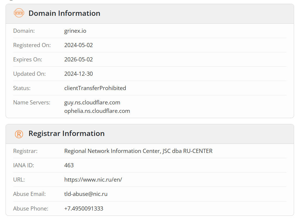Image resolution: width=297 pixels, height=219 pixels.
Task: Click the clientTransferProhibited status text
Action: pyautogui.click(x=95, y=88)
